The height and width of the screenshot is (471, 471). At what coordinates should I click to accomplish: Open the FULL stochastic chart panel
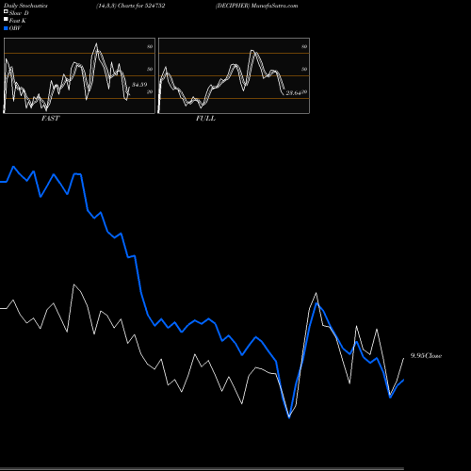tap(234, 75)
